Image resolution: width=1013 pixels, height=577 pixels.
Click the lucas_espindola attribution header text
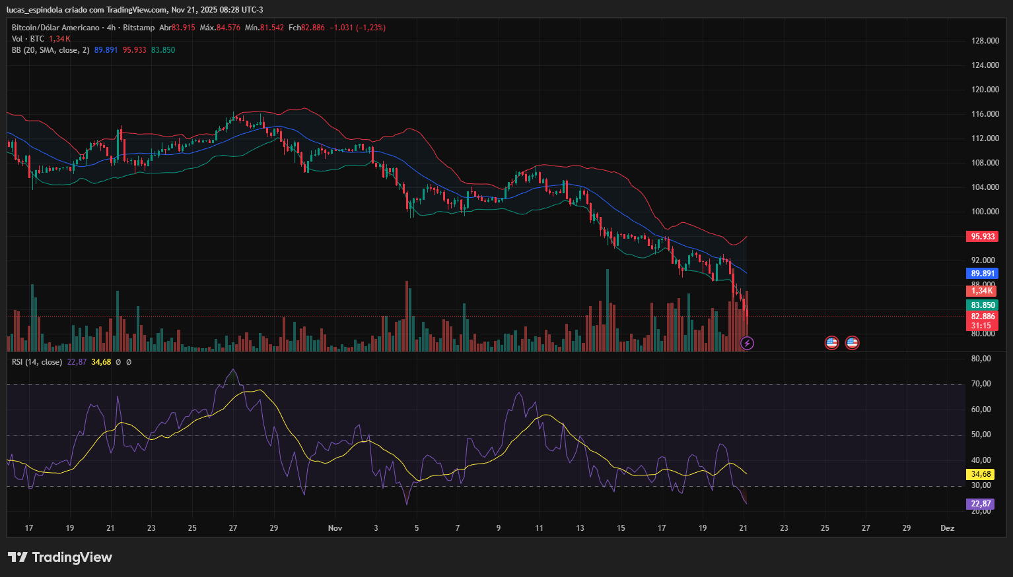point(135,10)
